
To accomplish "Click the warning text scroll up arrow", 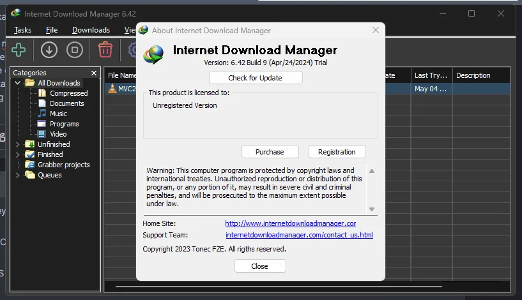I will pyautogui.click(x=372, y=171).
